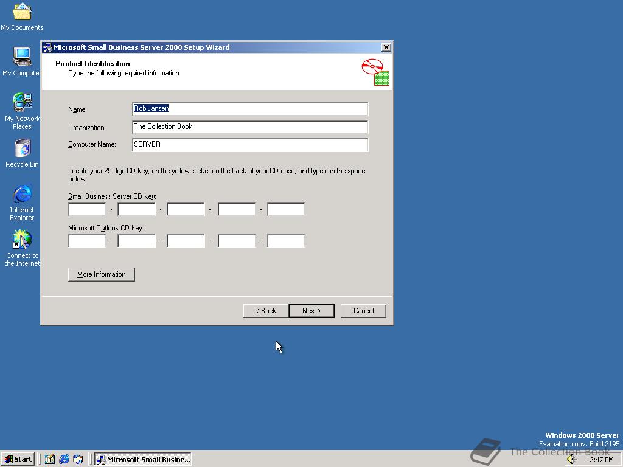This screenshot has width=623, height=467.
Task: Click the setup wizard title bar icon
Action: point(47,47)
